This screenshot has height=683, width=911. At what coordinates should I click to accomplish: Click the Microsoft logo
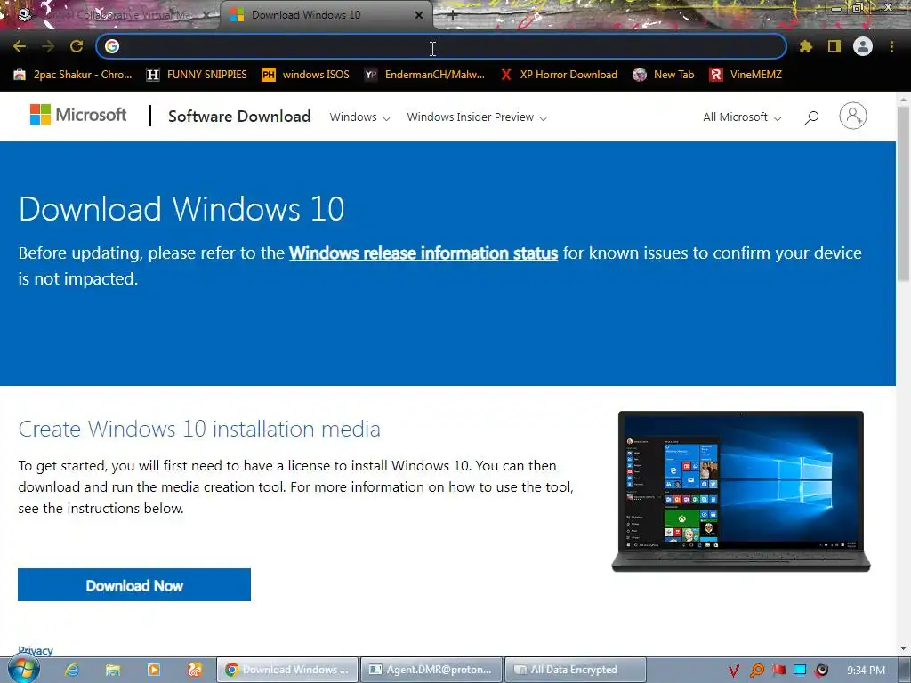(x=78, y=115)
